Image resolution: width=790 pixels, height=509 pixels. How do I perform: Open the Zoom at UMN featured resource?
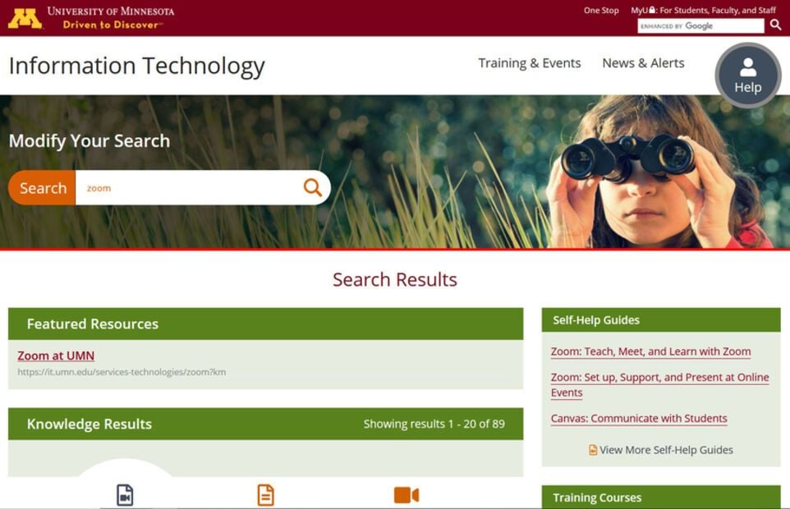click(x=56, y=355)
